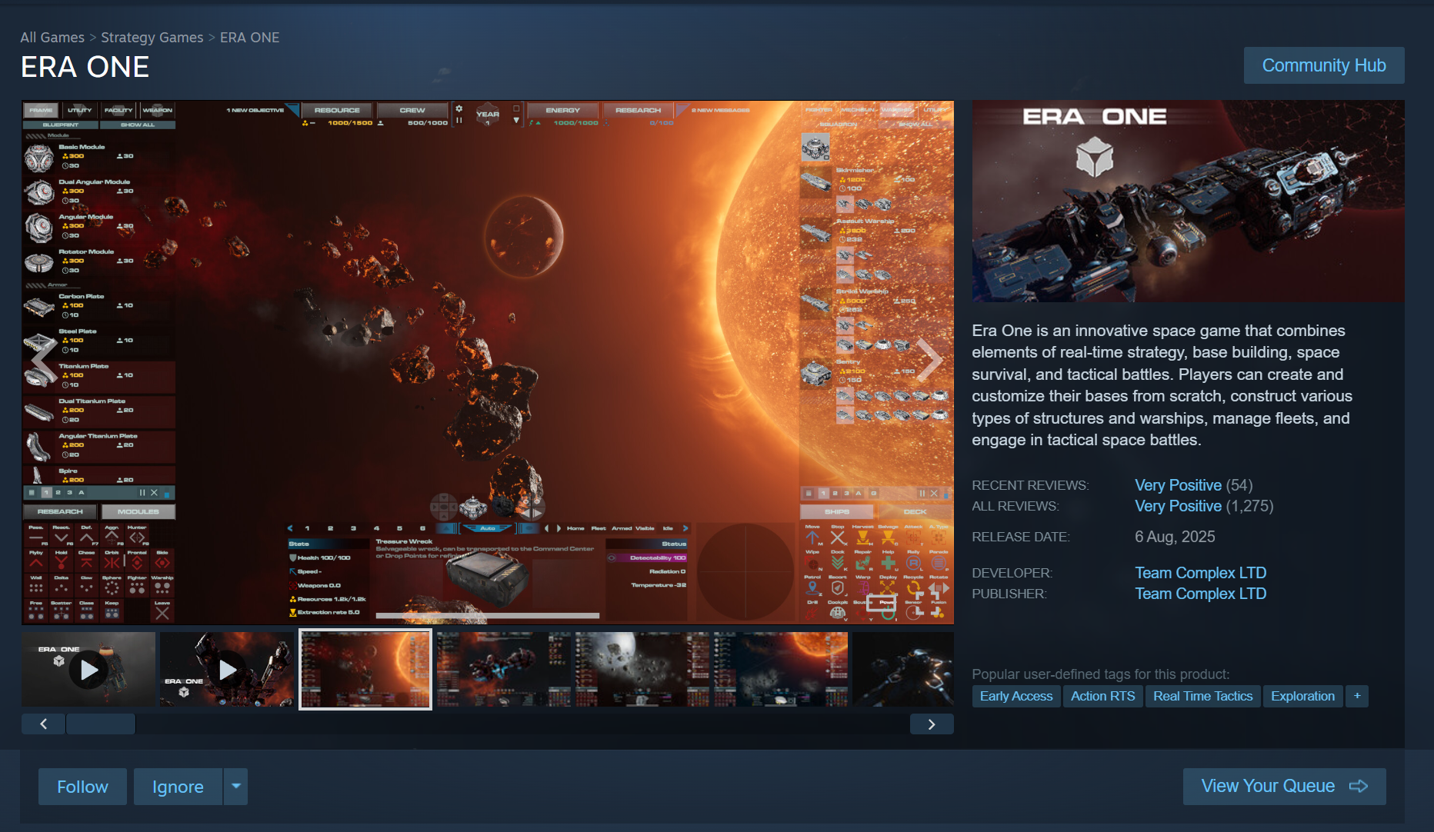1434x832 pixels.
Task: Select the Salvage command icon
Action: [x=889, y=537]
